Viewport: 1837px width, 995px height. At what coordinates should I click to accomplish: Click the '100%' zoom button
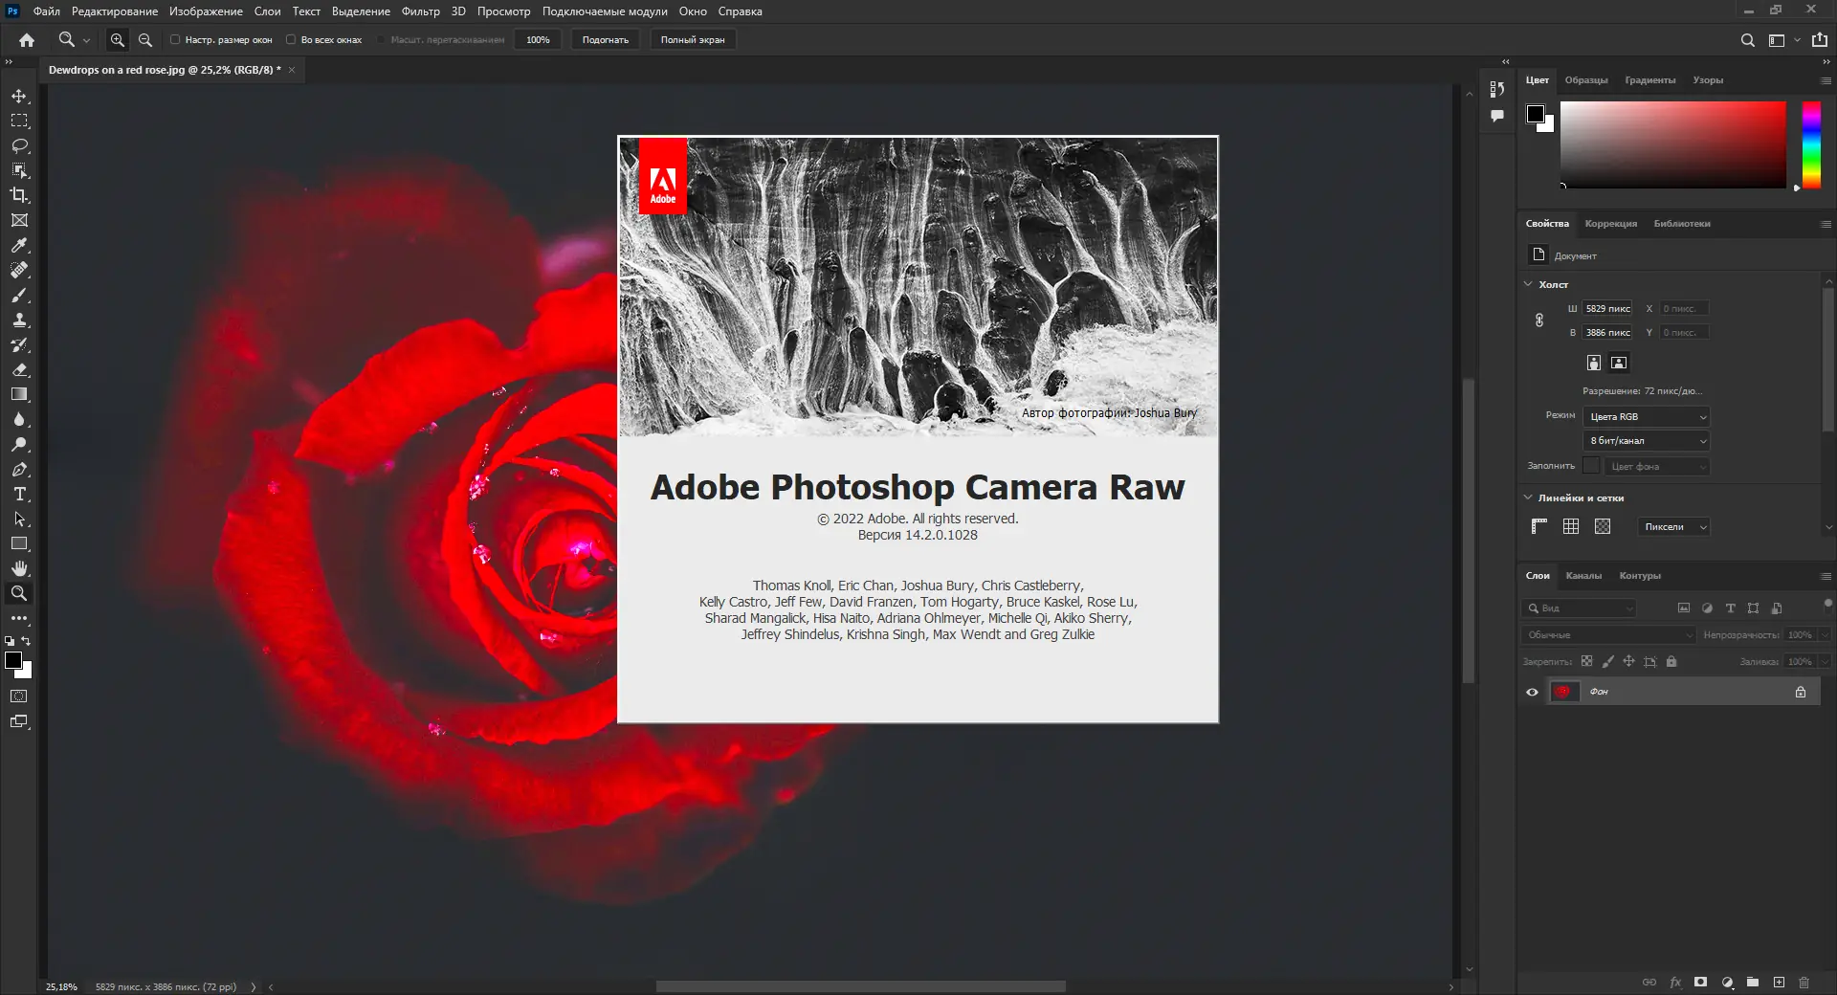click(x=538, y=40)
